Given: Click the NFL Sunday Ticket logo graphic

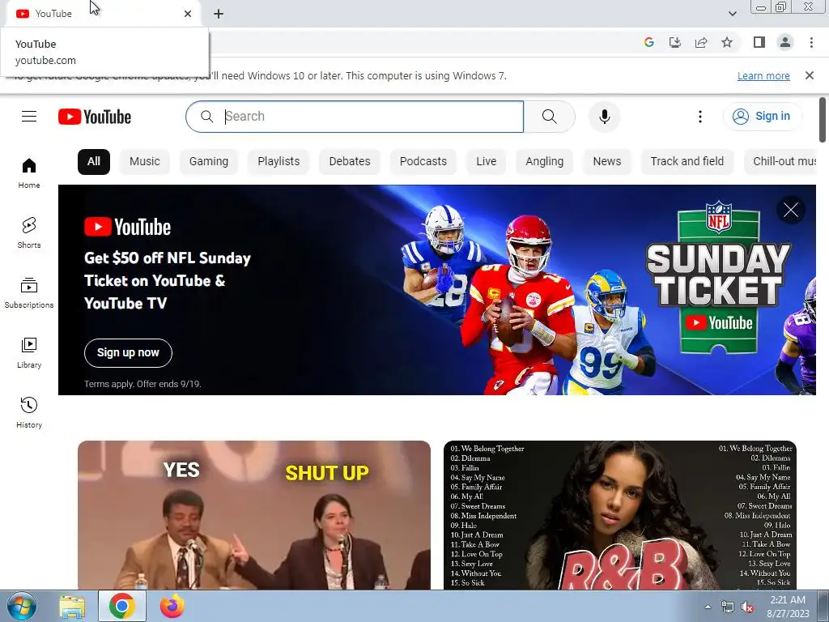Looking at the screenshot, I should pyautogui.click(x=719, y=278).
